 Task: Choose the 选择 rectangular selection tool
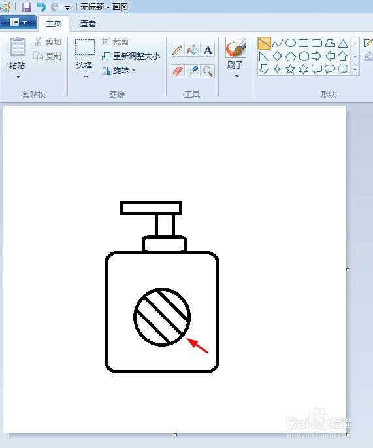85,47
